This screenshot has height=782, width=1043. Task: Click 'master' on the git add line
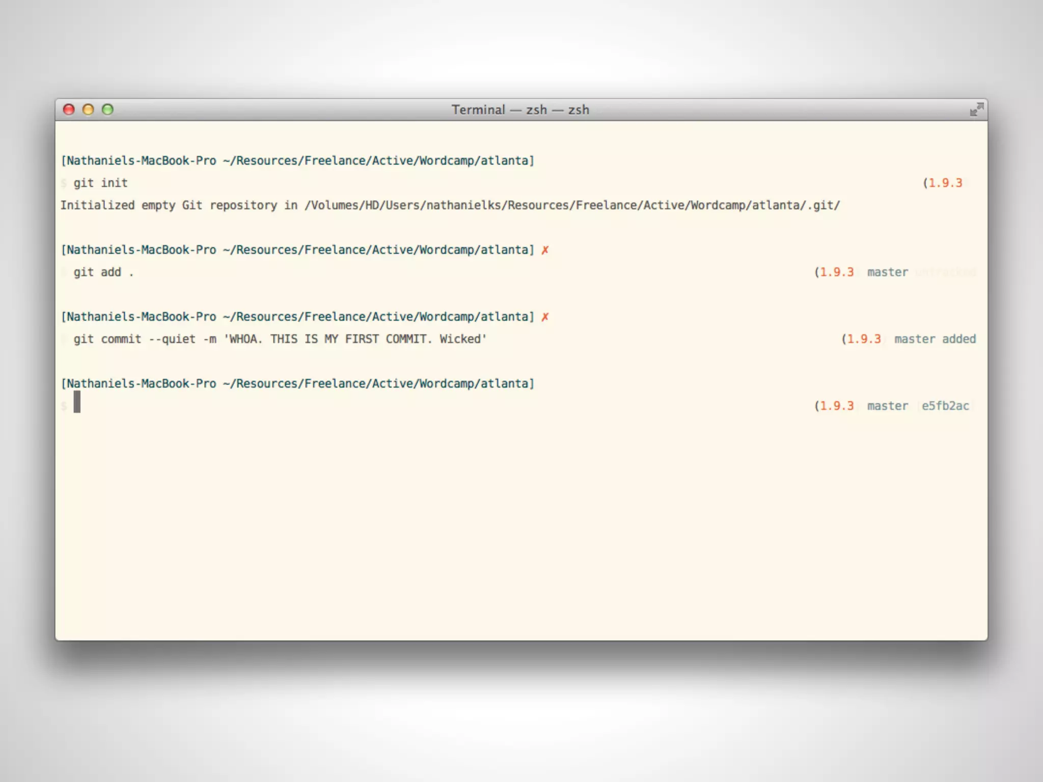[x=887, y=272]
